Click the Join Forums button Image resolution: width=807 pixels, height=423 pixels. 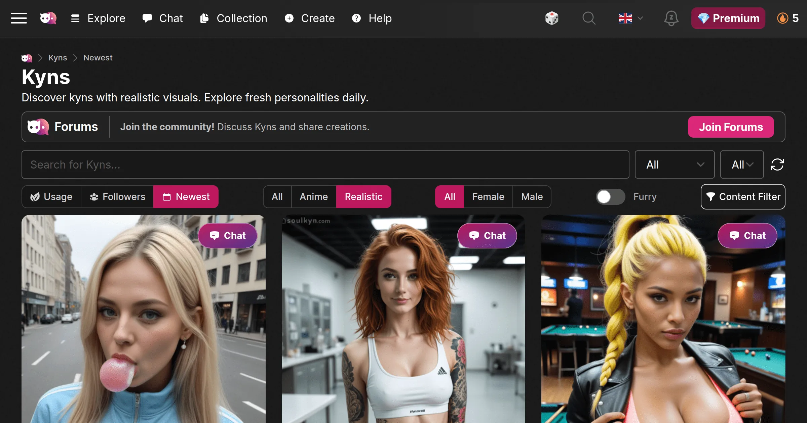[731, 127]
